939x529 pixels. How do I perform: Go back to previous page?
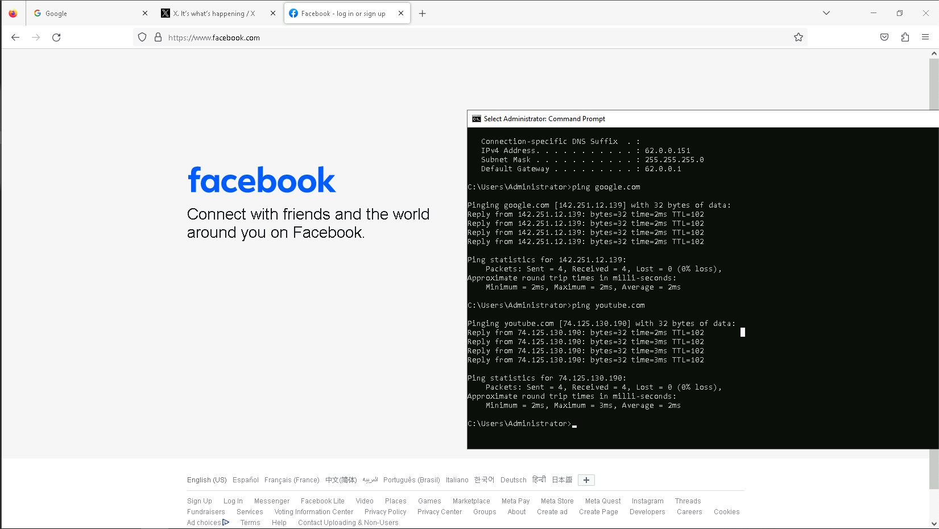pyautogui.click(x=15, y=38)
